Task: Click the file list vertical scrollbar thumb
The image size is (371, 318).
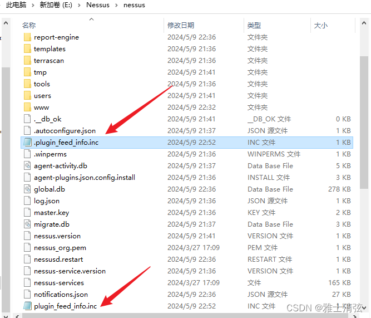Action: [x=364, y=123]
